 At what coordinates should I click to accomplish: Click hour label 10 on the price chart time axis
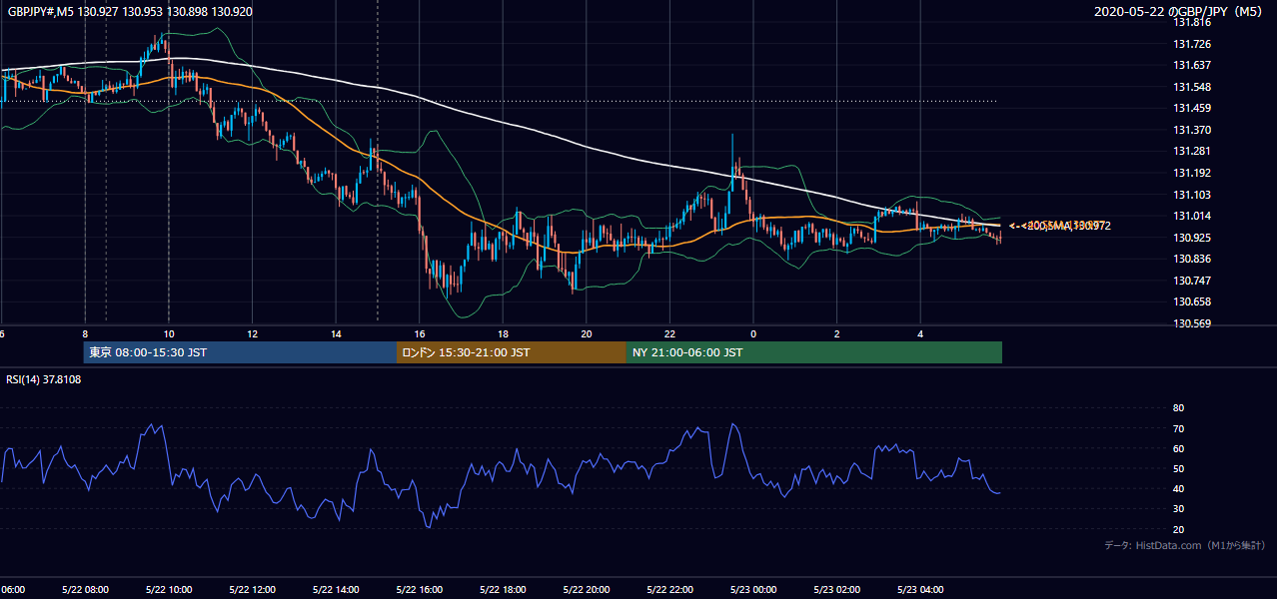click(x=169, y=333)
